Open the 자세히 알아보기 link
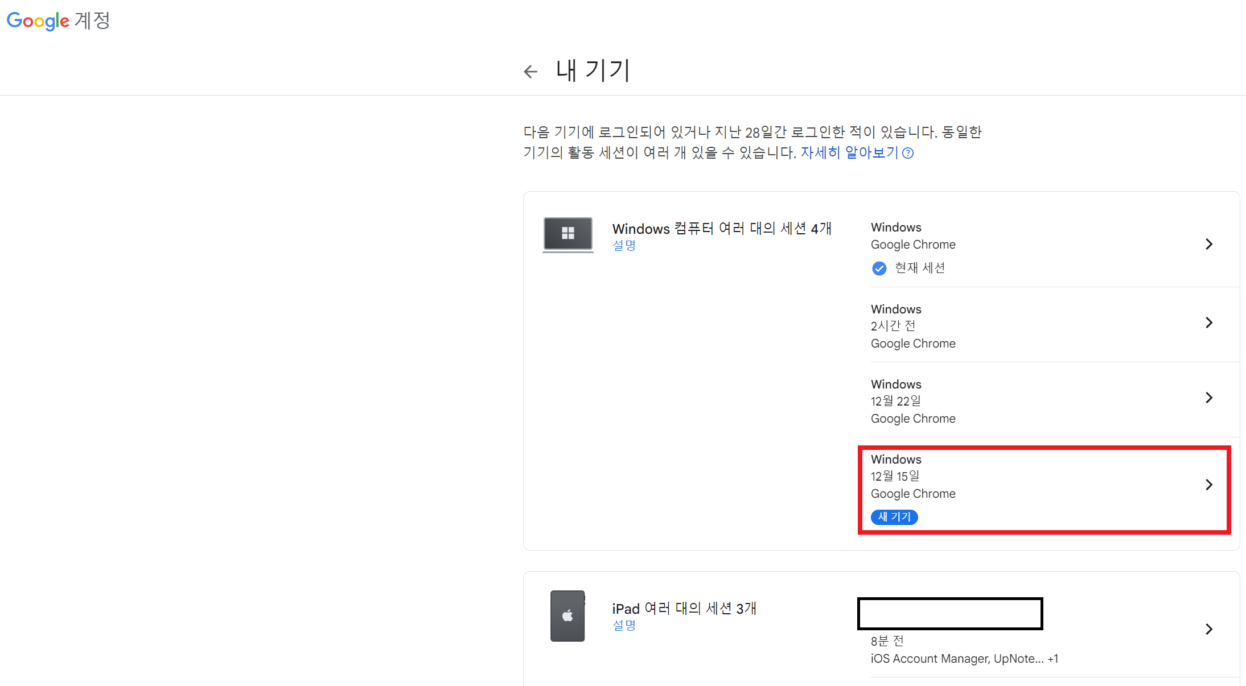This screenshot has height=686, width=1246. coord(849,152)
